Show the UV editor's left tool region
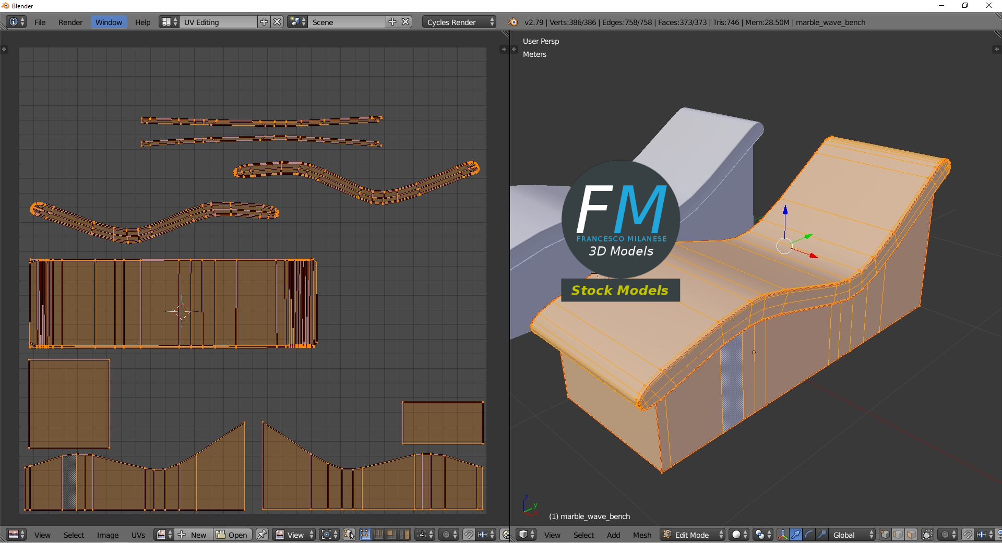Screen dimensions: 1002x543 pos(4,50)
